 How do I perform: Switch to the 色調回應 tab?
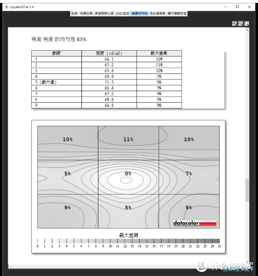(86, 14)
